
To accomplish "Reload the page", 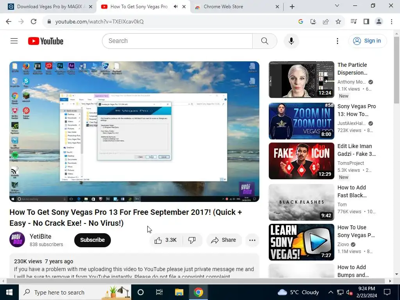I will [x=34, y=21].
